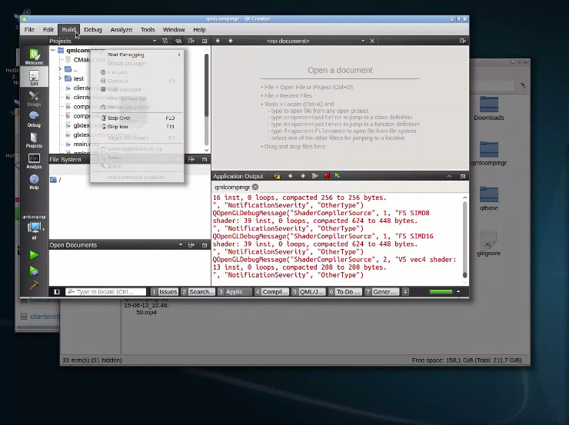The width and height of the screenshot is (569, 425).
Task: Open Projects panel filter tree icon
Action: (x=165, y=41)
